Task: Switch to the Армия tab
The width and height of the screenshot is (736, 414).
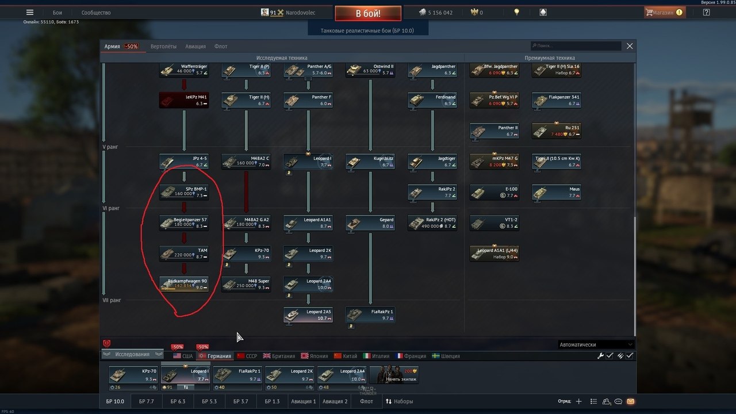Action: [112, 46]
